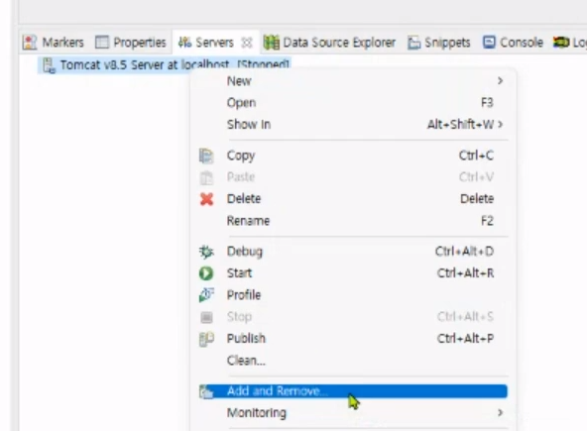Select Tomcat v8.5 Server at localhost row
This screenshot has height=431, width=587.
click(x=164, y=65)
